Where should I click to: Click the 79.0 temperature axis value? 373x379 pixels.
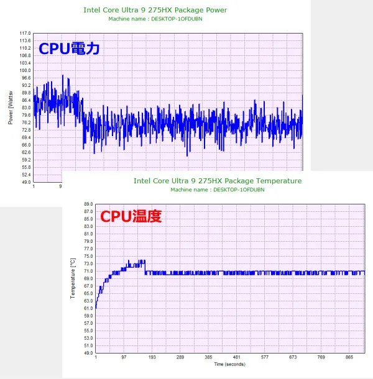click(x=88, y=242)
